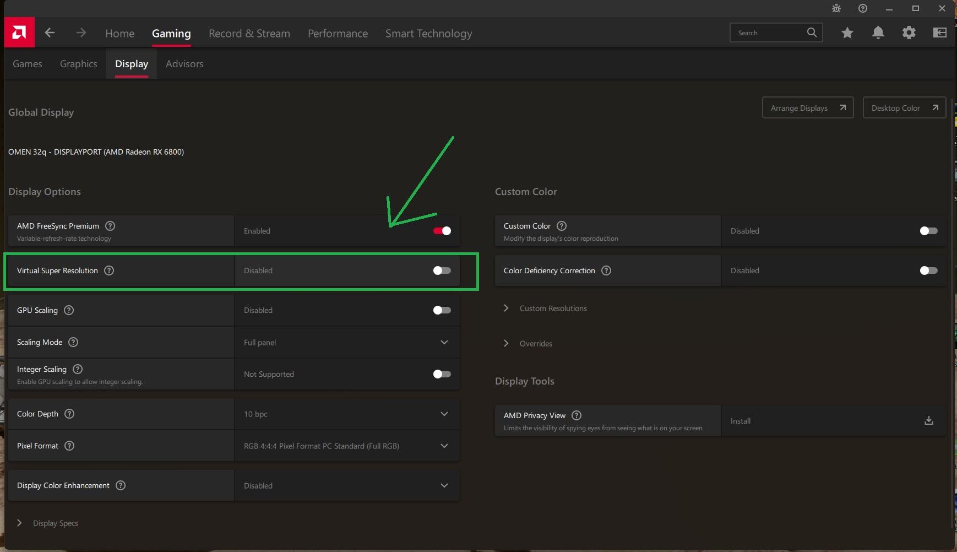
Task: Enable the Color Deficiency Correction toggle
Action: [929, 270]
